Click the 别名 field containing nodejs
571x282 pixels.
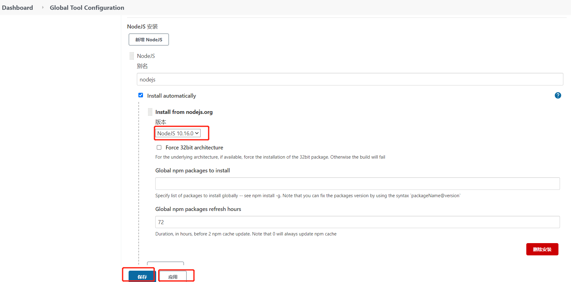pos(350,79)
